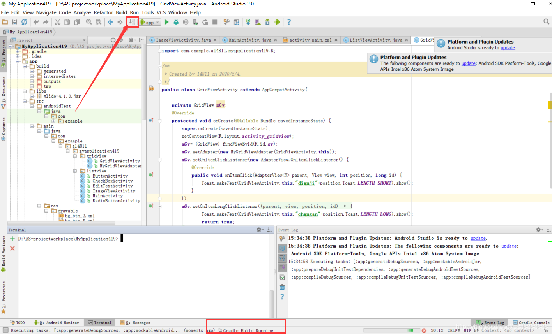Toggle the 2: Favorites side tab

pyautogui.click(x=4, y=297)
